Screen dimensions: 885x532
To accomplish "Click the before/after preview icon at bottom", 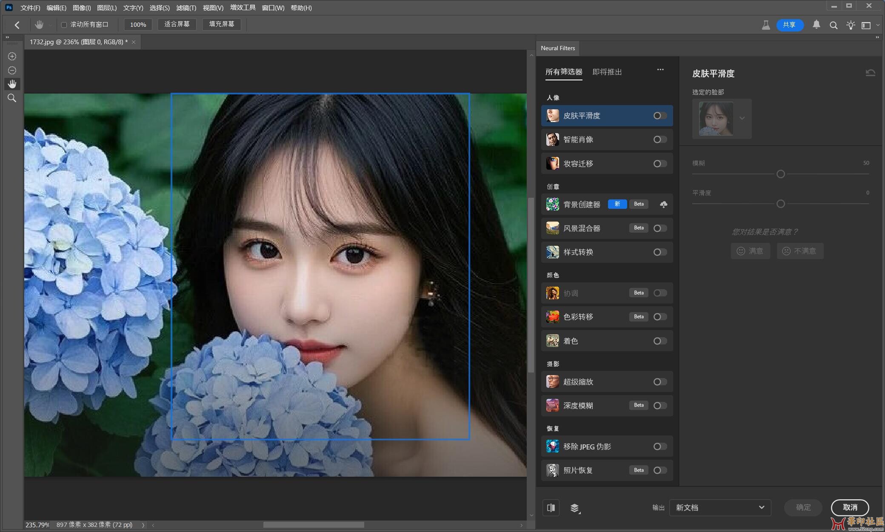I will tap(551, 507).
